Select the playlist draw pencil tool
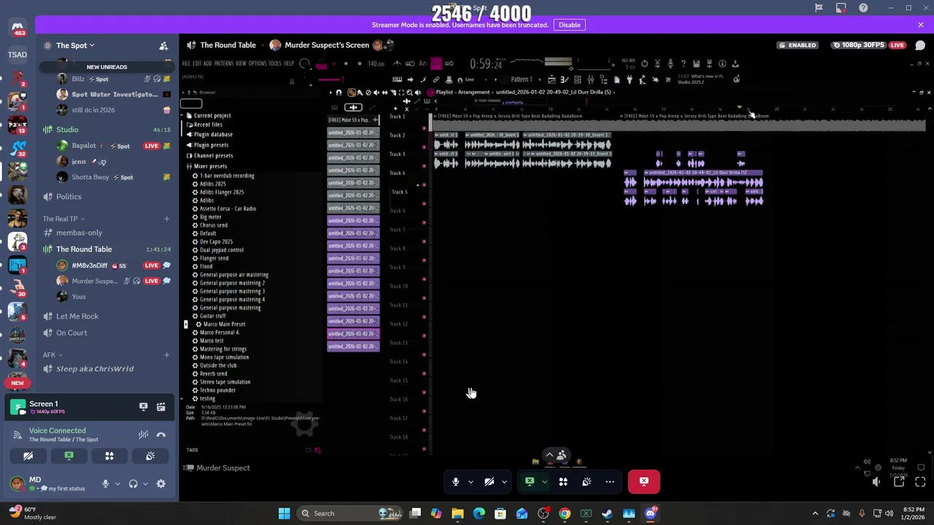The image size is (934, 525). click(x=352, y=93)
